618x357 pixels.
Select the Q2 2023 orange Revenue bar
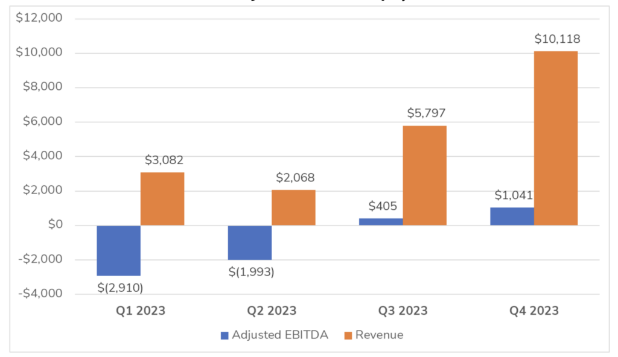[x=293, y=207]
